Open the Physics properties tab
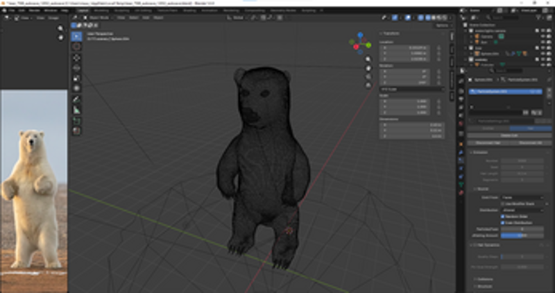The width and height of the screenshot is (555, 293). (x=461, y=168)
